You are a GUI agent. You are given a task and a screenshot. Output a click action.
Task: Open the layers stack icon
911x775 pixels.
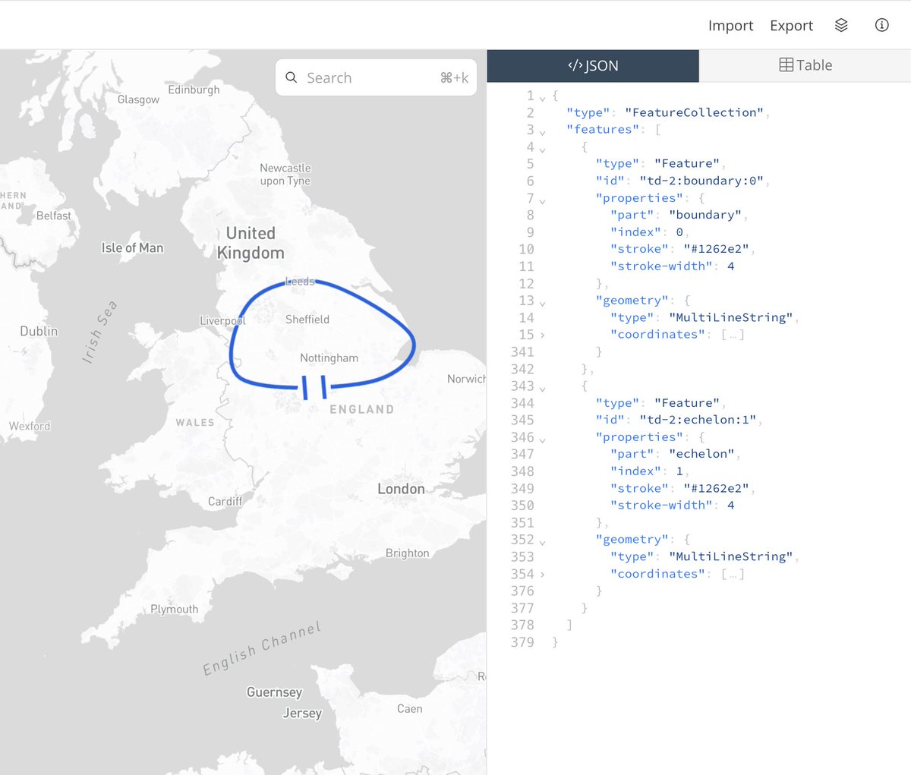841,25
